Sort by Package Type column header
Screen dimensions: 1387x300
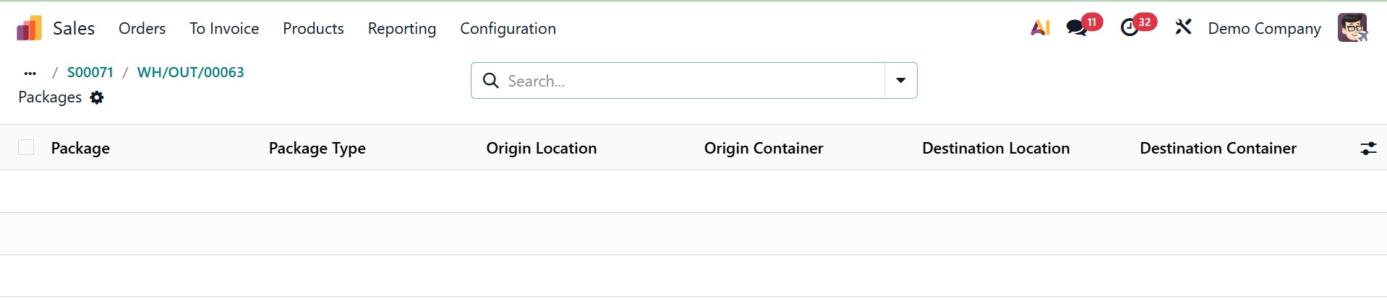[x=317, y=149]
